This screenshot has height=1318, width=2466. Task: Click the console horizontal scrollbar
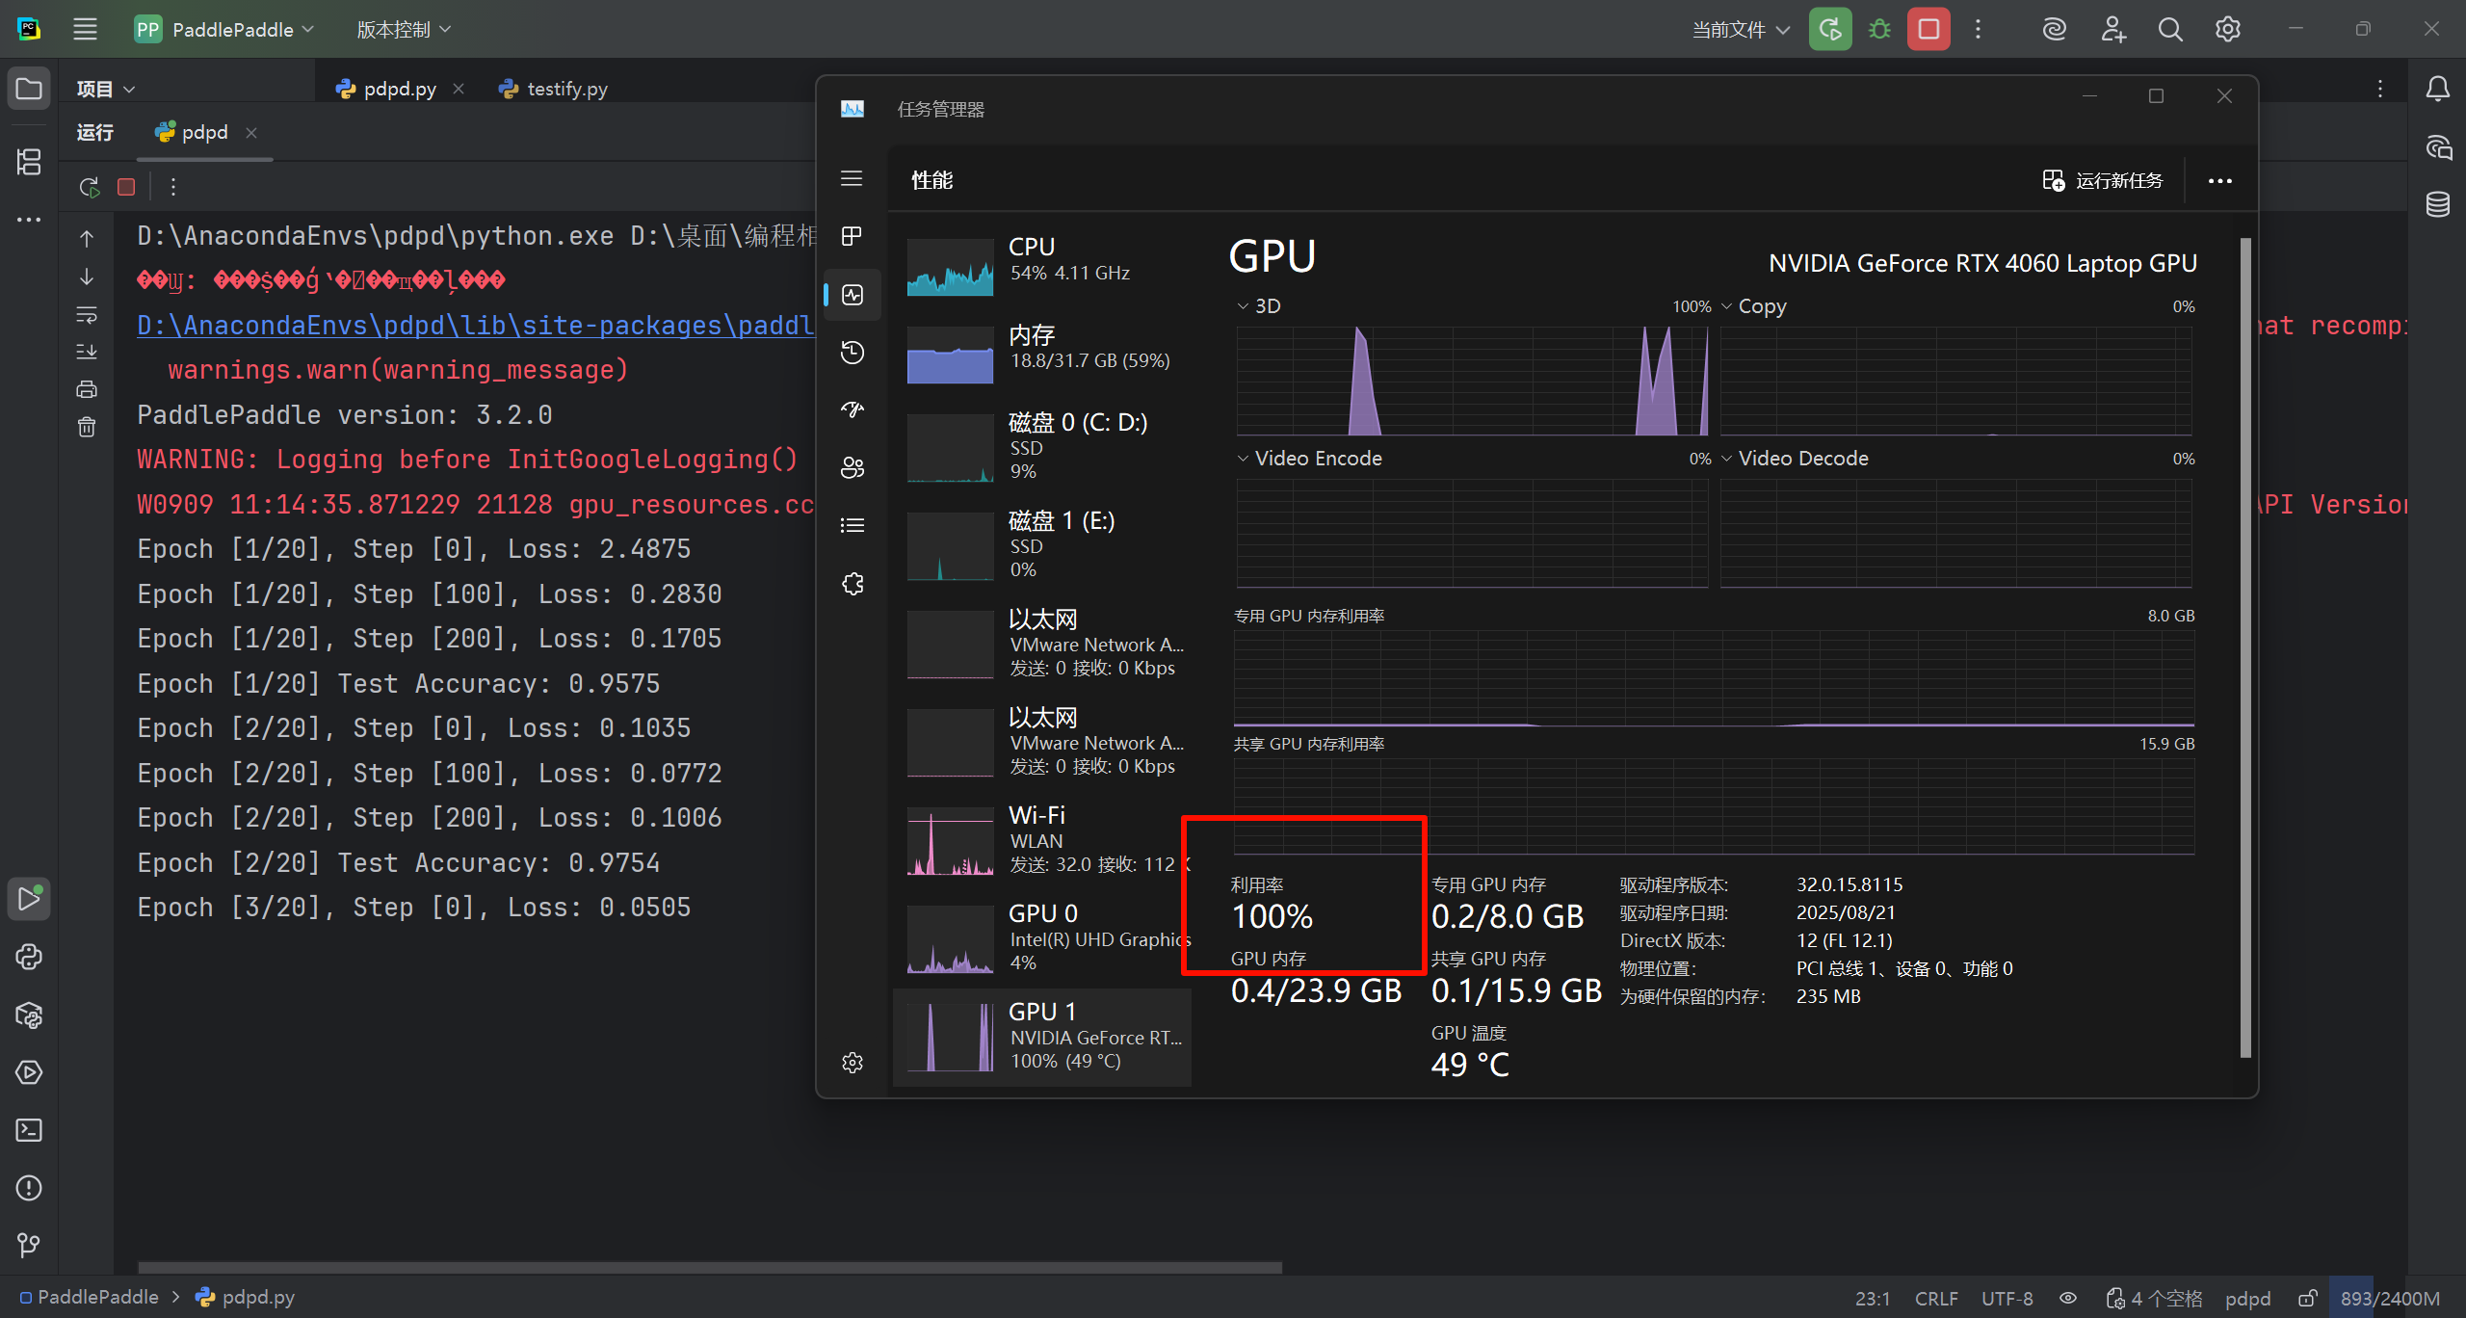pos(709,1268)
